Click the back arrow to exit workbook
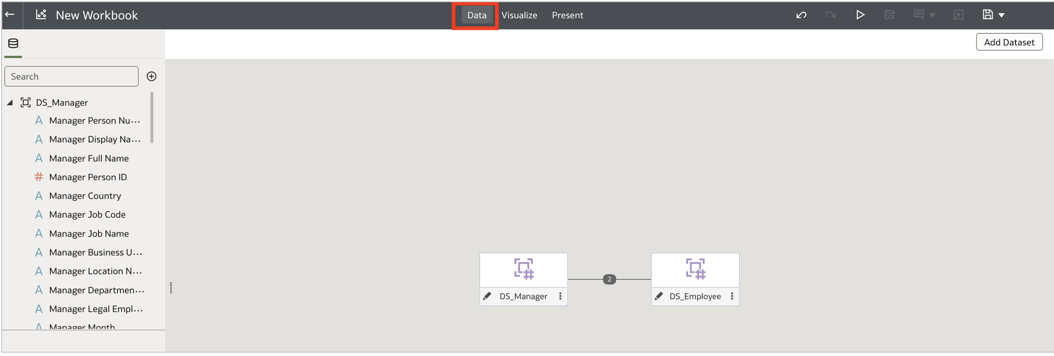This screenshot has height=356, width=1054. (x=10, y=14)
